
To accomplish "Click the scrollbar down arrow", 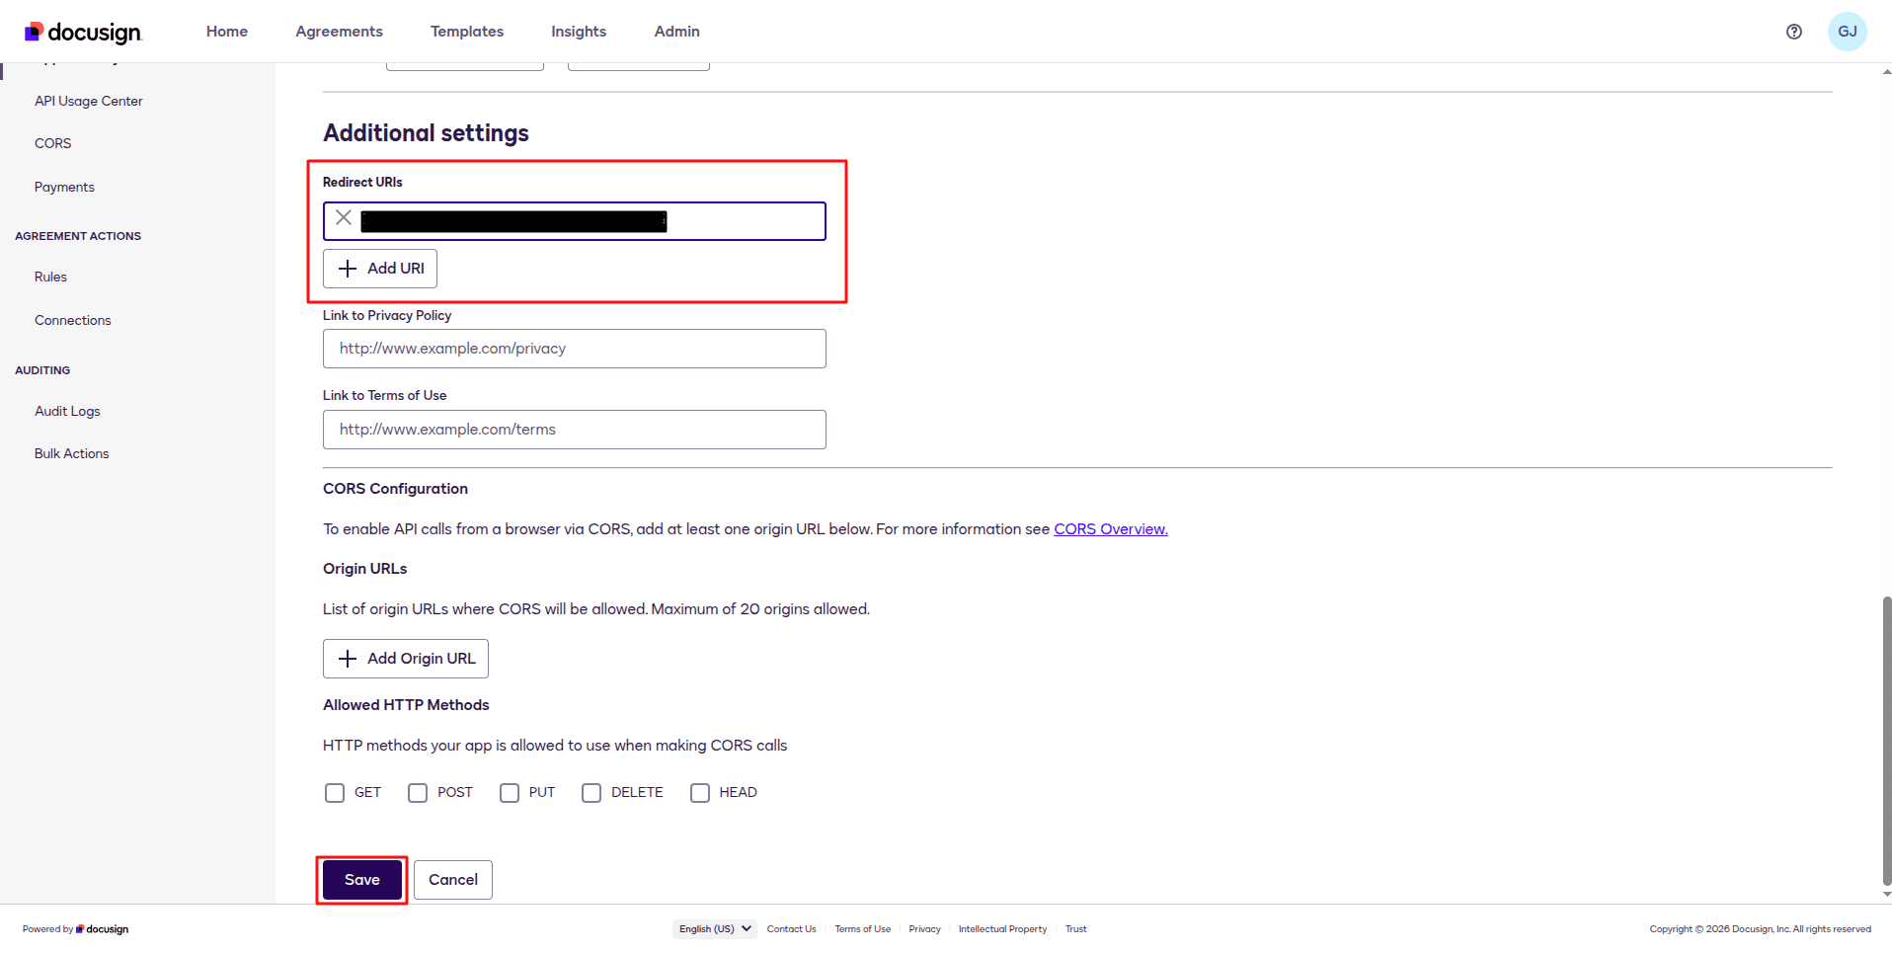I will [1887, 895].
